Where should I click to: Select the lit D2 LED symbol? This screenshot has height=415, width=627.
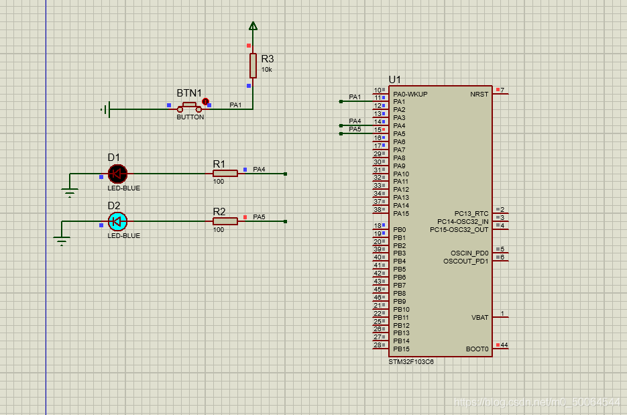[x=117, y=221]
